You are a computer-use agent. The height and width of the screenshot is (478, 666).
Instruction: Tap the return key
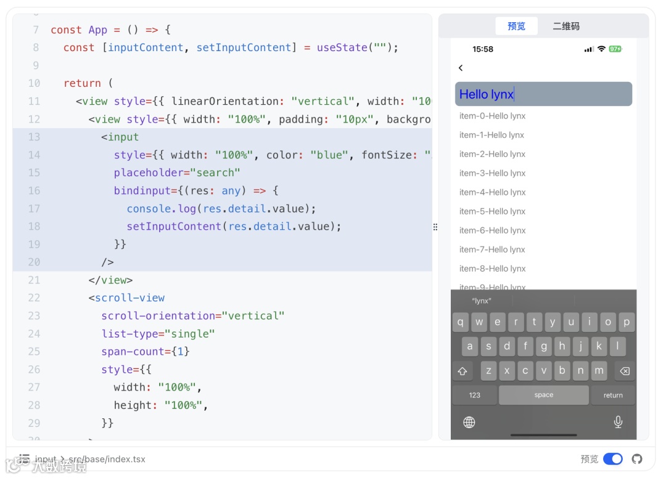[613, 395]
